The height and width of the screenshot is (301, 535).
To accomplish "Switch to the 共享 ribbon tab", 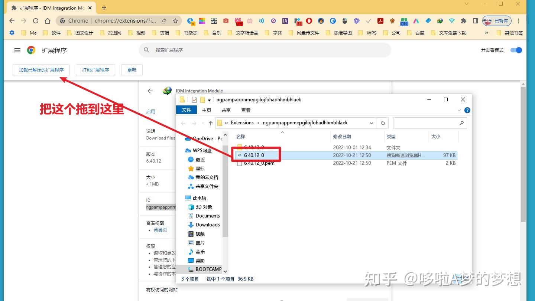I will tap(226, 110).
